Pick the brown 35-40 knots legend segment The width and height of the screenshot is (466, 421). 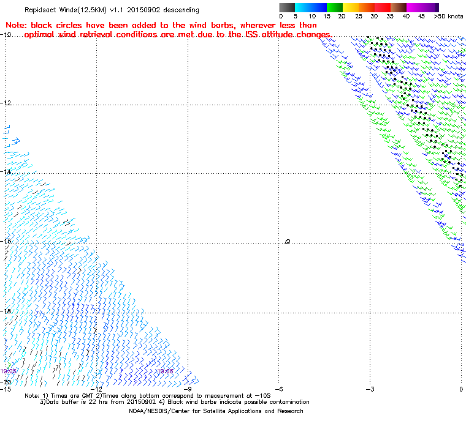pyautogui.click(x=399, y=7)
